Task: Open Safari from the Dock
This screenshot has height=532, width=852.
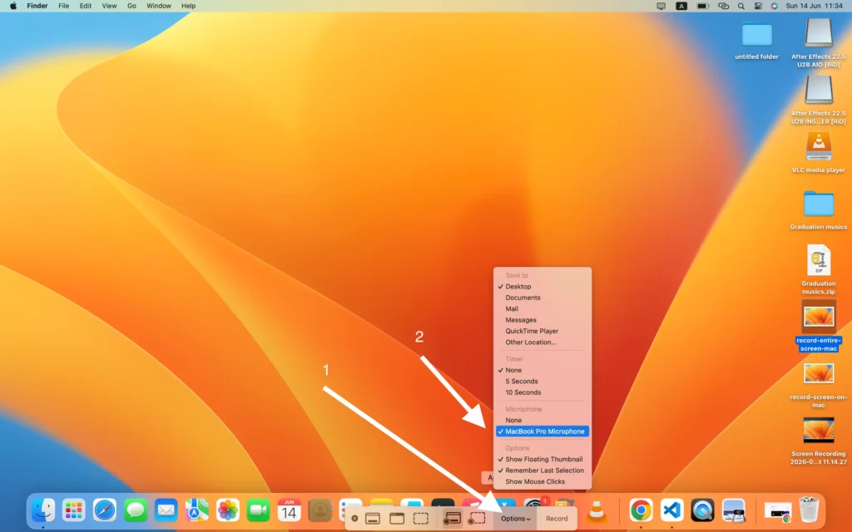Action: (x=104, y=510)
